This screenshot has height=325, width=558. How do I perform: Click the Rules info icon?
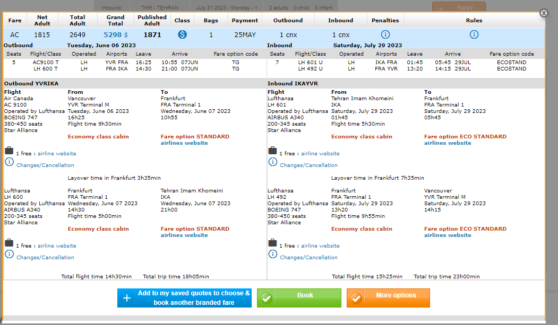tap(474, 34)
